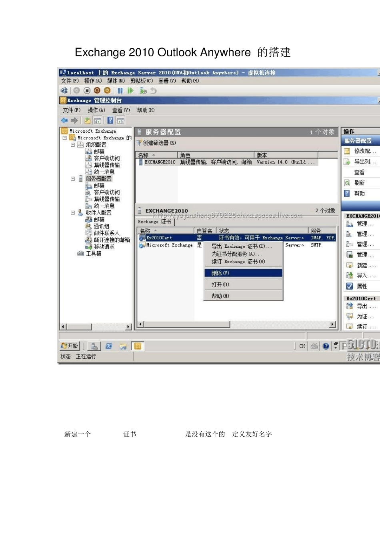Choose 导出 Exchange 证书(E) in context menu
Screen dimensions: 380x537
(x=242, y=246)
